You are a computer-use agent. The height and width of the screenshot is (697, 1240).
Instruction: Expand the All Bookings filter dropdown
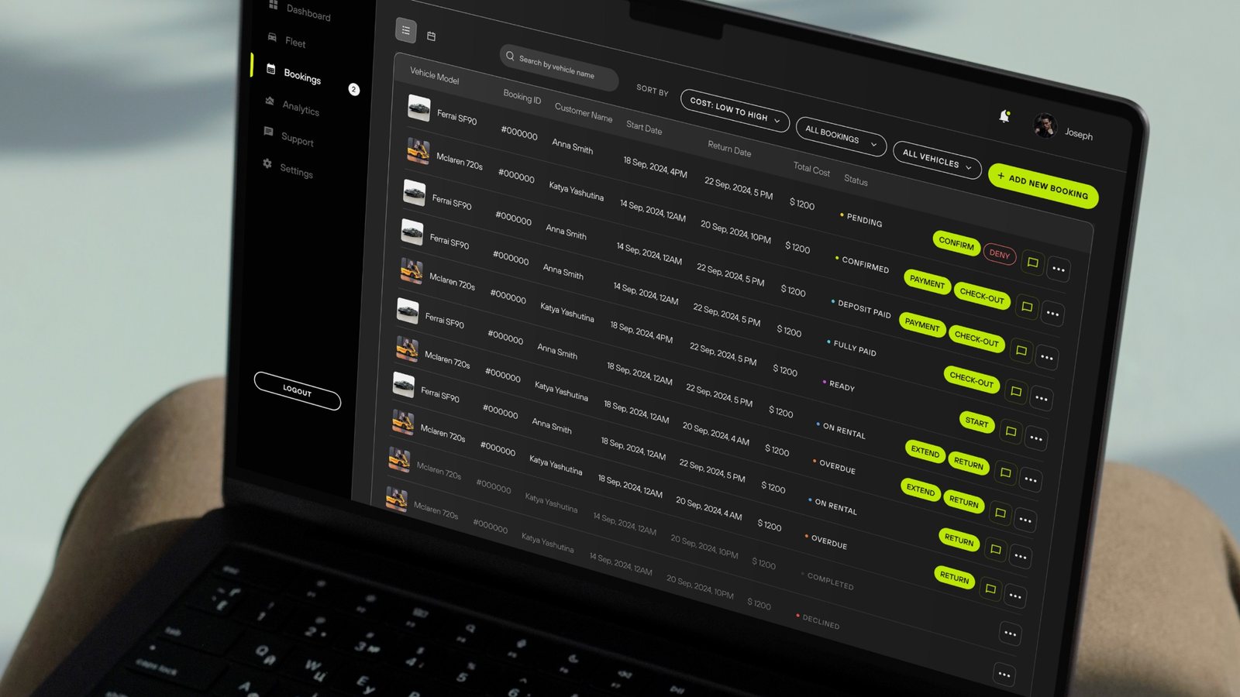coord(841,136)
